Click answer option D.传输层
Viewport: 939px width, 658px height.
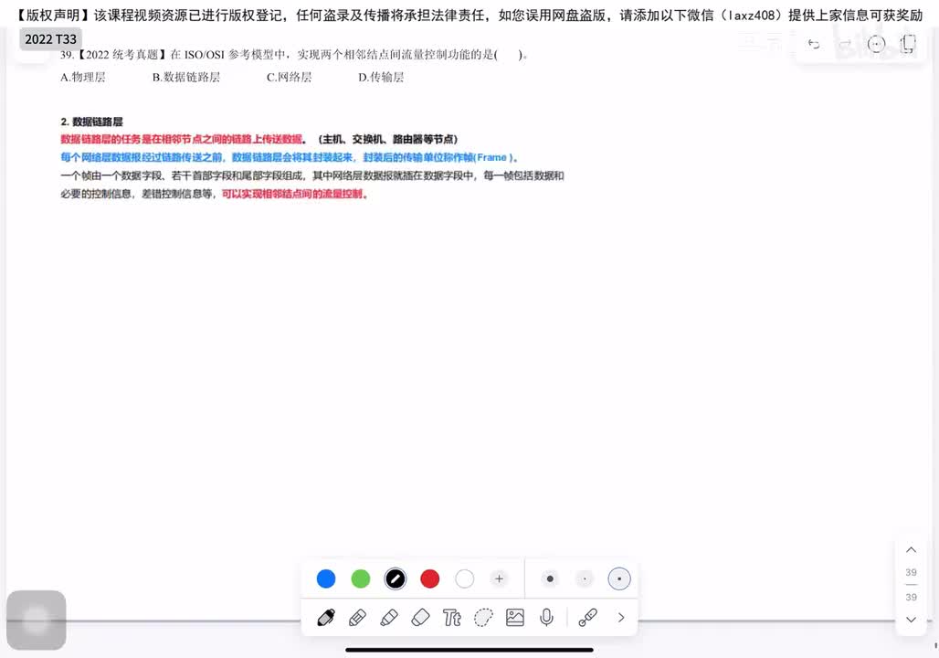pyautogui.click(x=381, y=78)
